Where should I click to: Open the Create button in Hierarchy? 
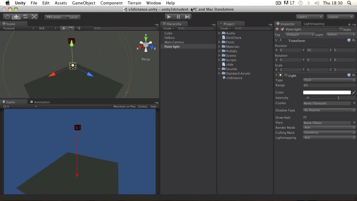[x=168, y=28]
